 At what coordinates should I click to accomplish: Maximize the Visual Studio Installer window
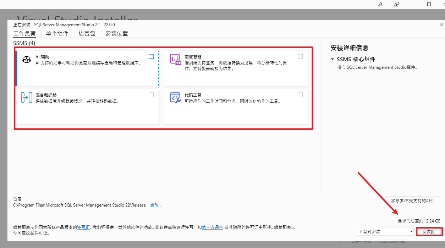coord(429,4)
